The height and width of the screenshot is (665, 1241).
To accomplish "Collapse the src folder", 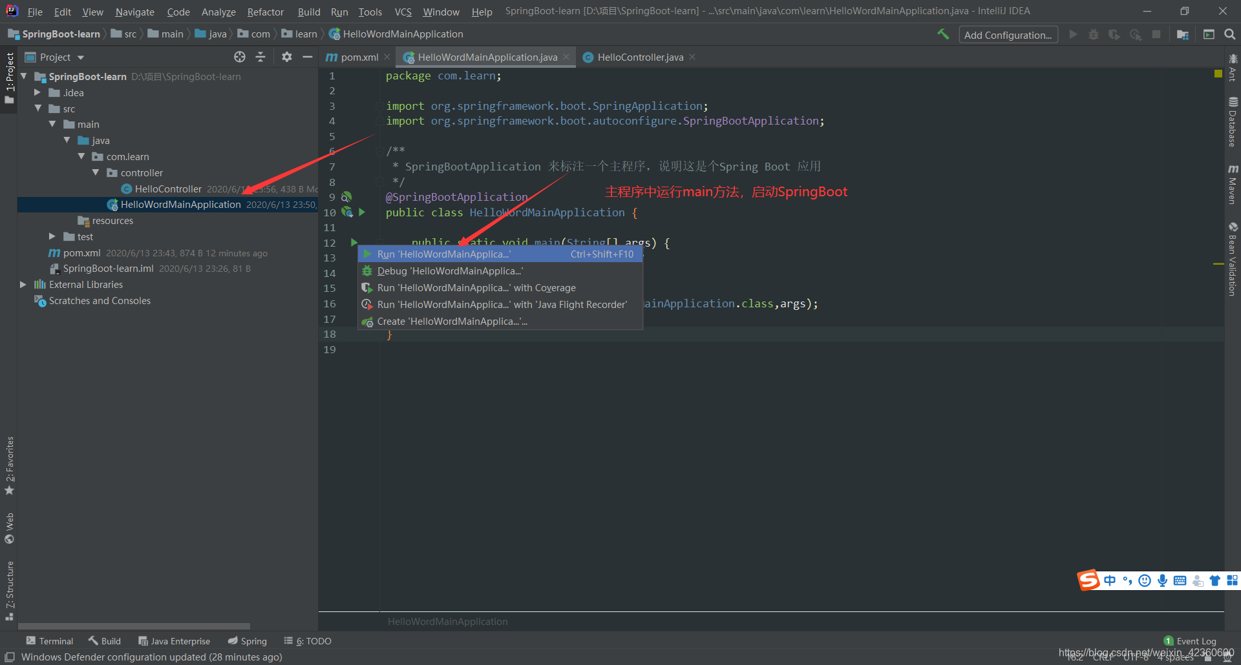I will coord(38,108).
